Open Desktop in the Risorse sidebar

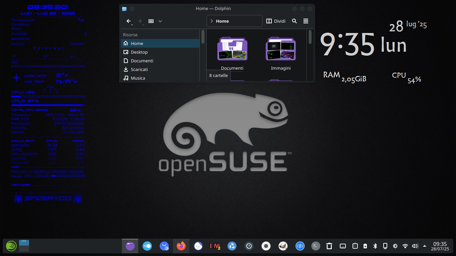click(160, 52)
